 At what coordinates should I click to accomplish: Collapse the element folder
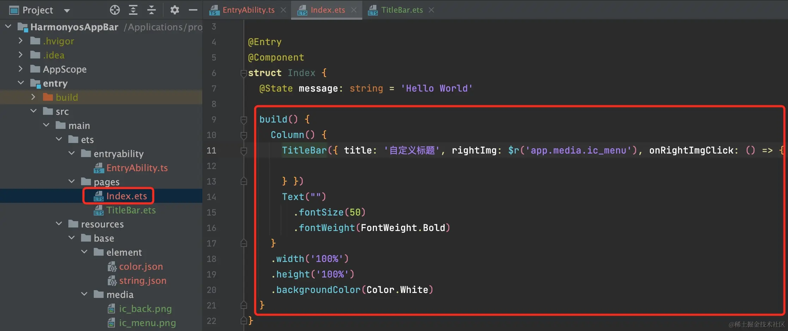[x=84, y=252]
